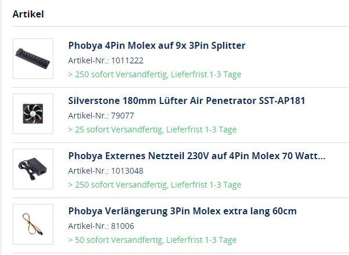Click article number 79077
The height and width of the screenshot is (255, 349).
(x=119, y=116)
